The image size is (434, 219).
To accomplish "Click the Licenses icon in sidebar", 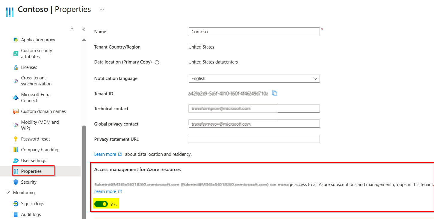I will coord(16,67).
